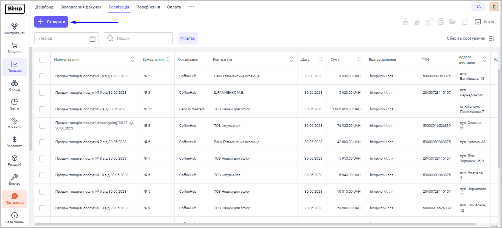Open the База знань info icon
Screen dimensions: 502x228
14,218
